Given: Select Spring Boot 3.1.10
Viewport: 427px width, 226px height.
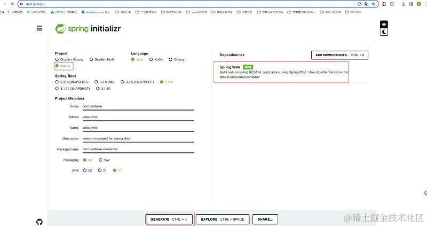Looking at the screenshot, I should tap(103, 89).
